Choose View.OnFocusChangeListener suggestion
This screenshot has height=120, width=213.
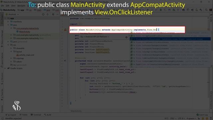click(x=170, y=45)
